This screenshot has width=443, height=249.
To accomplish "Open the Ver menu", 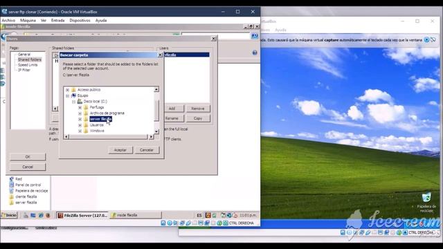I will pyautogui.click(x=44, y=20).
